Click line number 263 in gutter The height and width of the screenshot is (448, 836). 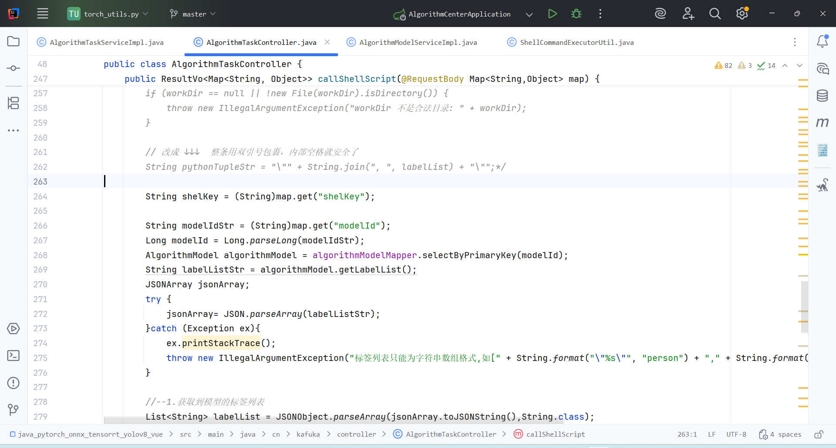(40, 182)
